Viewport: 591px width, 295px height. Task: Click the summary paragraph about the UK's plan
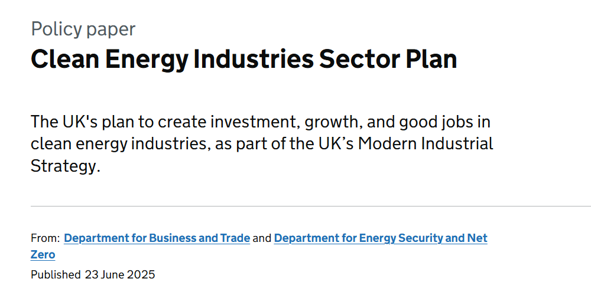click(x=261, y=144)
